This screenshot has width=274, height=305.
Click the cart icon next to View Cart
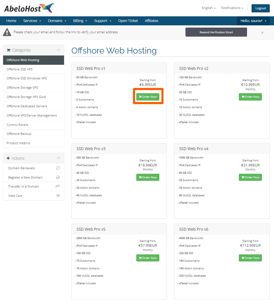pos(58,195)
